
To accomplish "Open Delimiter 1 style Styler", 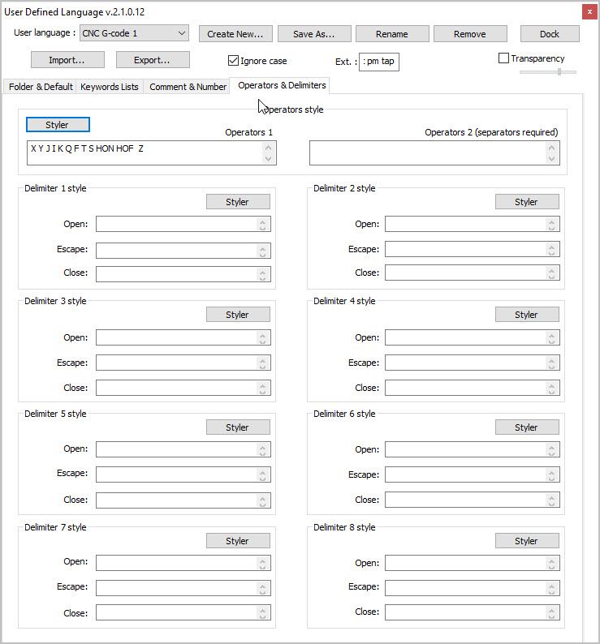I will [238, 202].
